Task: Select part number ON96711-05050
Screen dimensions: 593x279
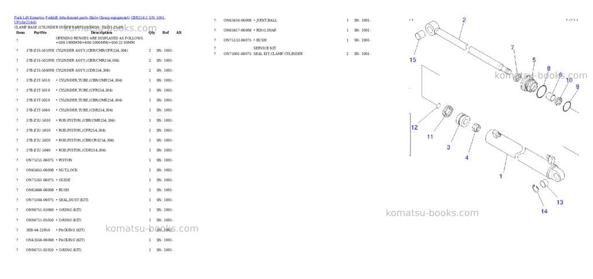Action: click(x=40, y=220)
